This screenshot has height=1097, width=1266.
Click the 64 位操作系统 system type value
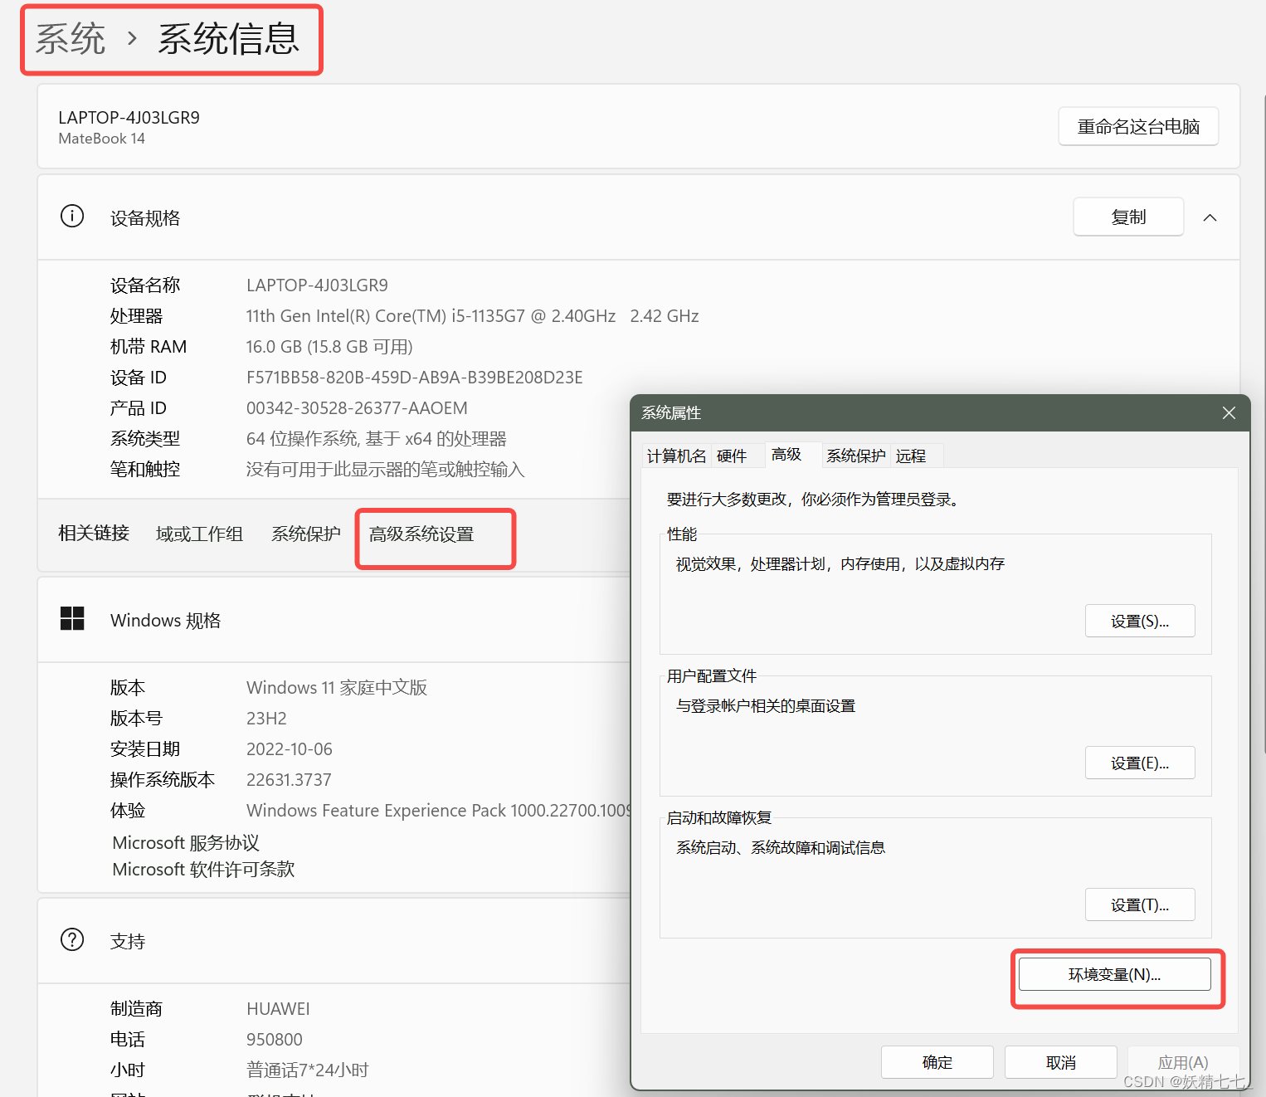coord(376,439)
